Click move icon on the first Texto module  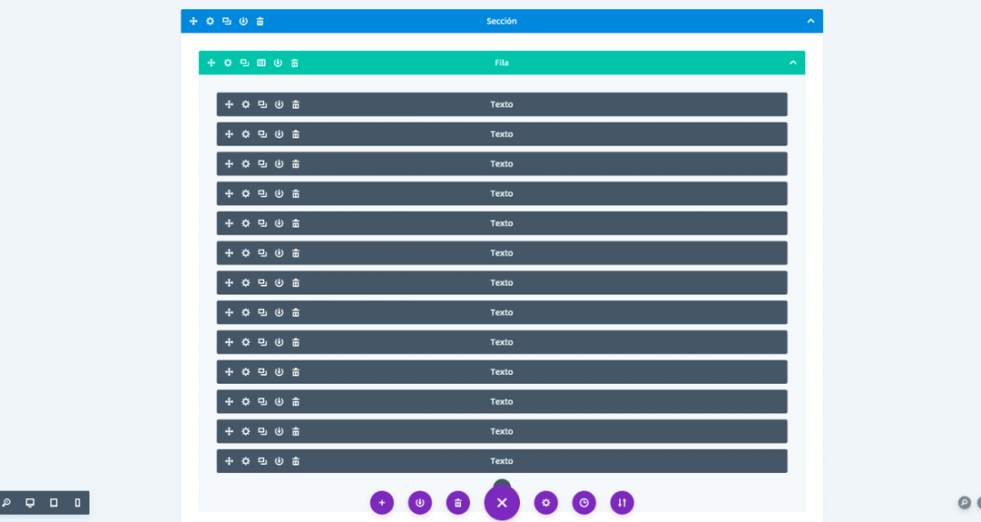[229, 104]
